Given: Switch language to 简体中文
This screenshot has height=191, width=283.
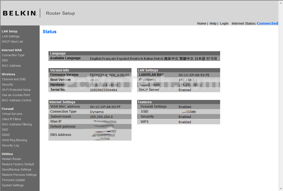Looking at the screenshot, I should pyautogui.click(x=171, y=59).
